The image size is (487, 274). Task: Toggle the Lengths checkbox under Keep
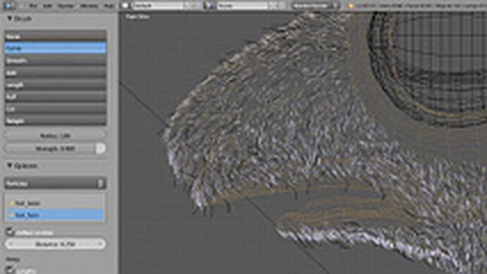[10, 270]
